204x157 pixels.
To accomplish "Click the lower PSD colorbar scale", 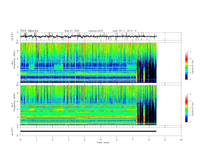I will (186, 108).
